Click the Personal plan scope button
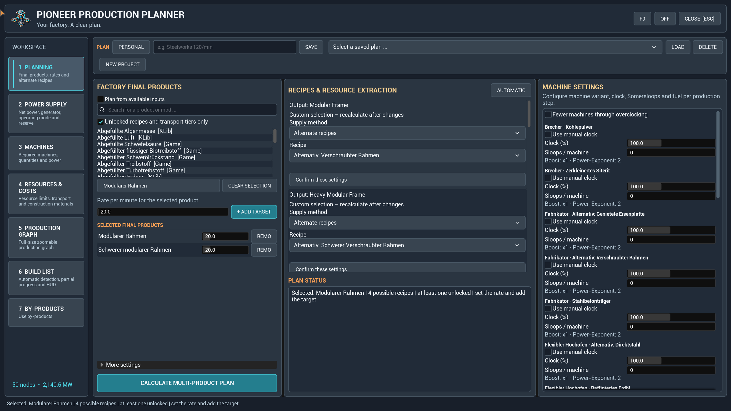Image resolution: width=731 pixels, height=411 pixels. (131, 47)
